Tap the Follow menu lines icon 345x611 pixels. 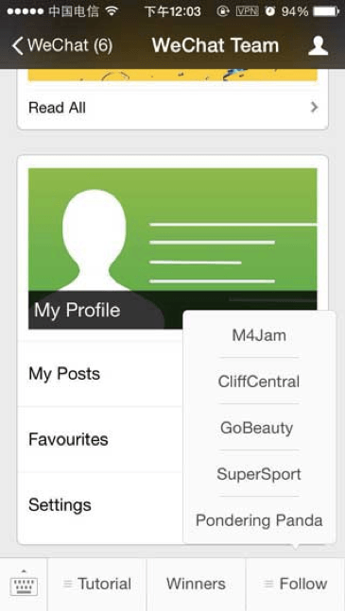click(268, 584)
